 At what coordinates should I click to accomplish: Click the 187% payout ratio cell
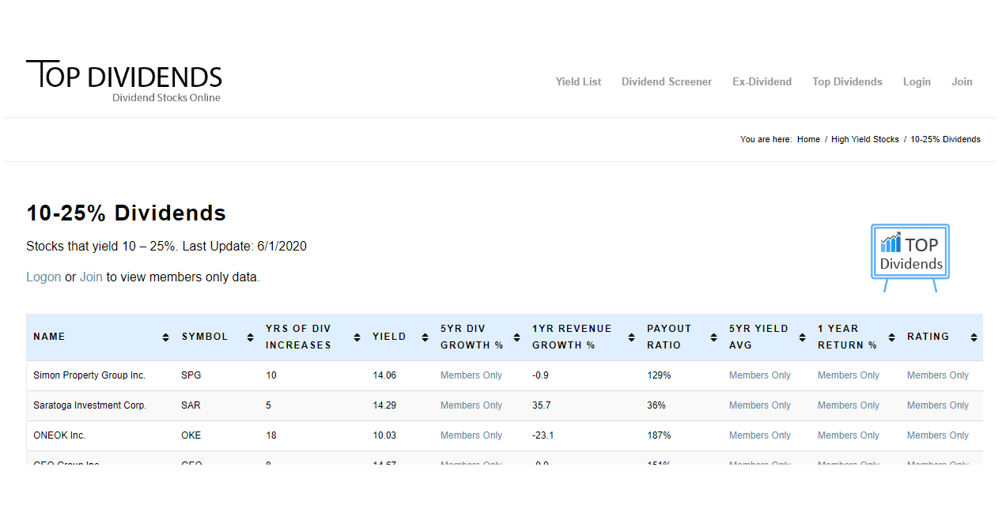(x=659, y=435)
